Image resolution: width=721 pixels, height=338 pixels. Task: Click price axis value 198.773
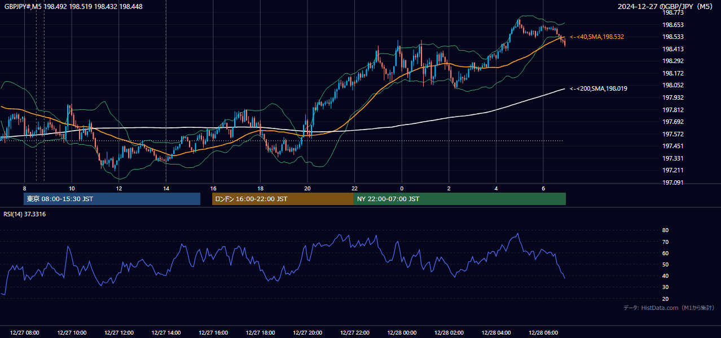(x=673, y=12)
